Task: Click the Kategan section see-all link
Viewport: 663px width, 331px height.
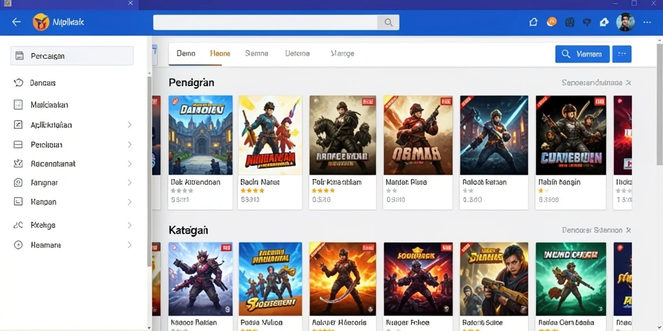Action: [592, 230]
